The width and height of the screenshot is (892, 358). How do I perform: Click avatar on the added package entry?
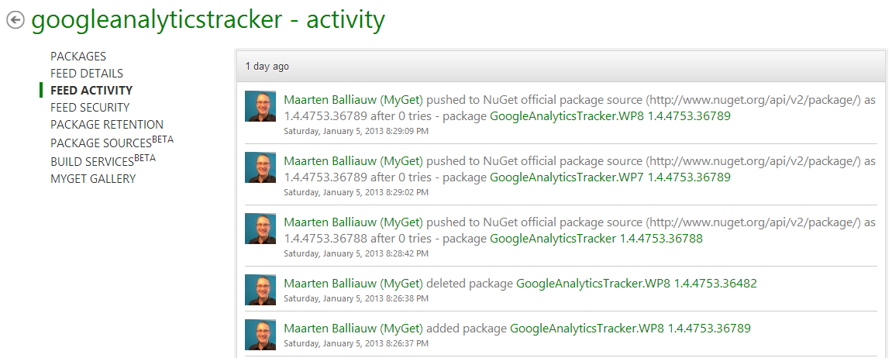coord(260,335)
